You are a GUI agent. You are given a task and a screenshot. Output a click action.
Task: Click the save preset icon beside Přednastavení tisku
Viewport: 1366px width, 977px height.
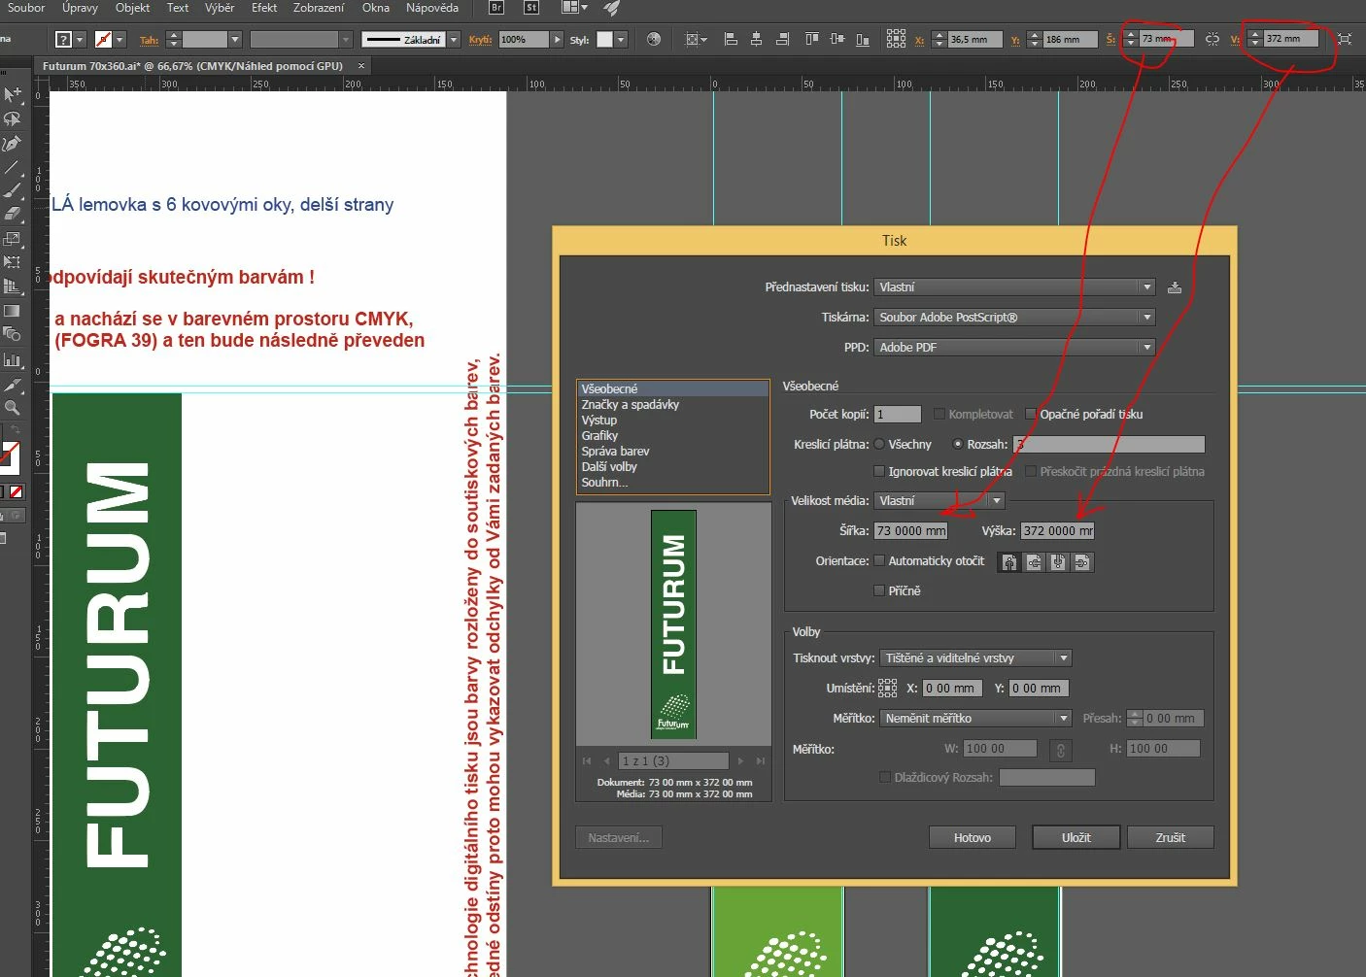coord(1175,287)
